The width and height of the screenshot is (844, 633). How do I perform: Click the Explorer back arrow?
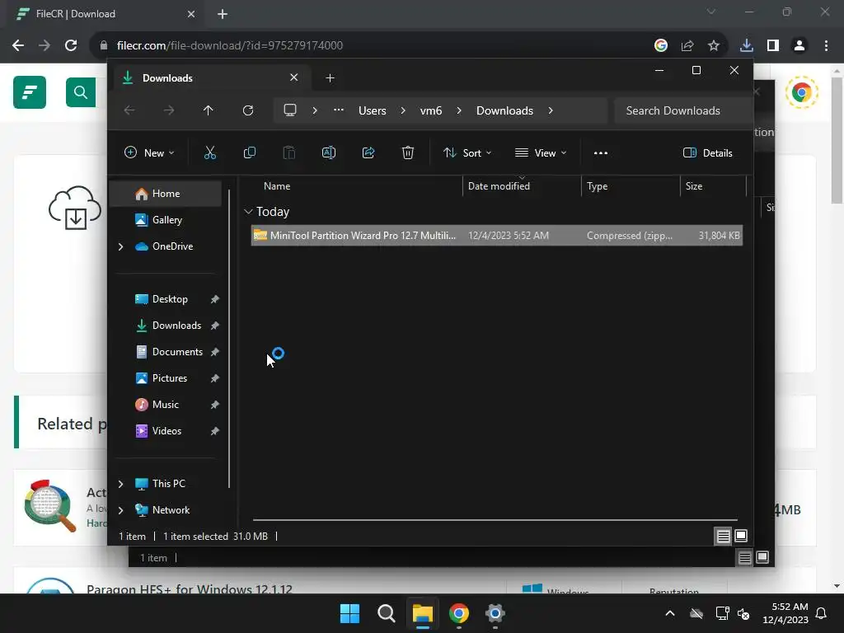pos(129,110)
